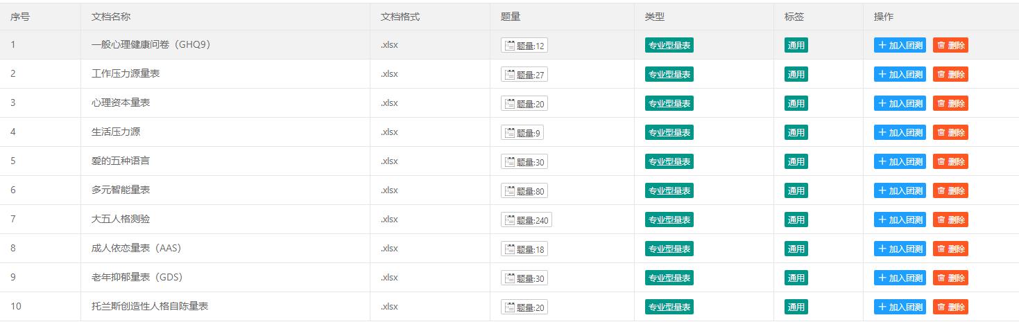Click 题量:20 badge in 心理资本量表 row
Screen dimensions: 1019x322
click(524, 104)
